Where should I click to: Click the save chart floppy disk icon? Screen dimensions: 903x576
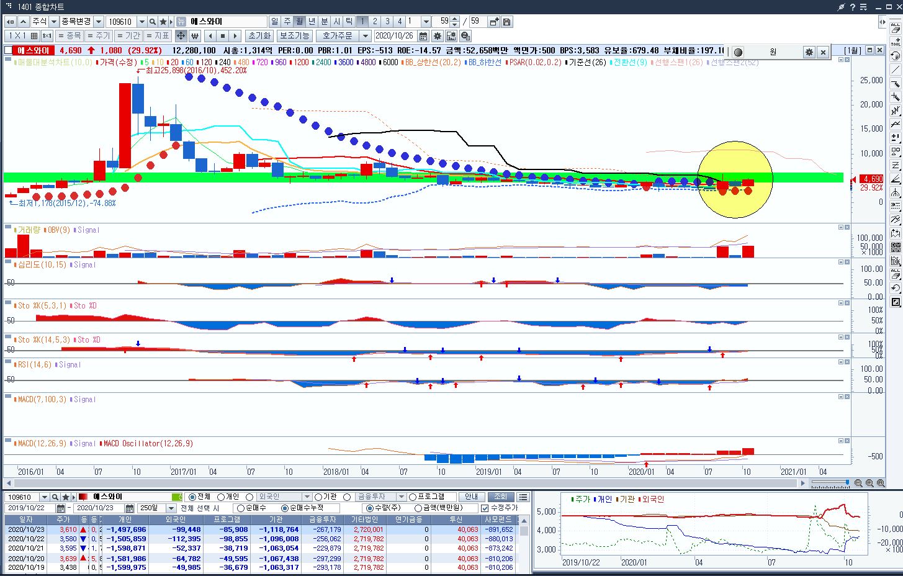point(507,22)
